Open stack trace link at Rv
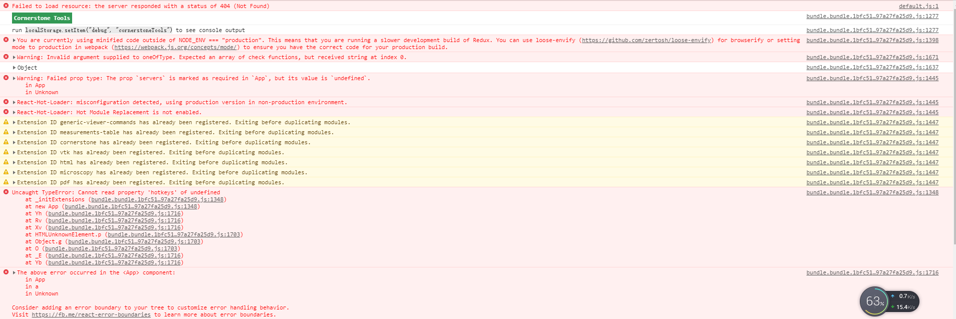Screen dimensions: 956x319 (x=114, y=220)
